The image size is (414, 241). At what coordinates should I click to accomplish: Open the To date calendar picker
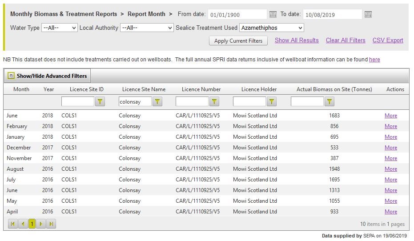[368, 15]
